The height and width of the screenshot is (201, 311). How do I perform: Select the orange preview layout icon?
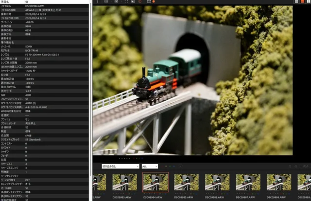point(302,1)
